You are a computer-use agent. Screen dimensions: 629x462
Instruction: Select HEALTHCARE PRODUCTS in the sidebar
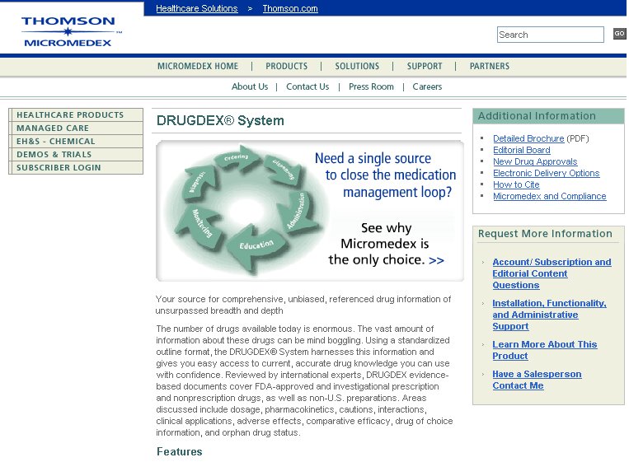point(76,115)
